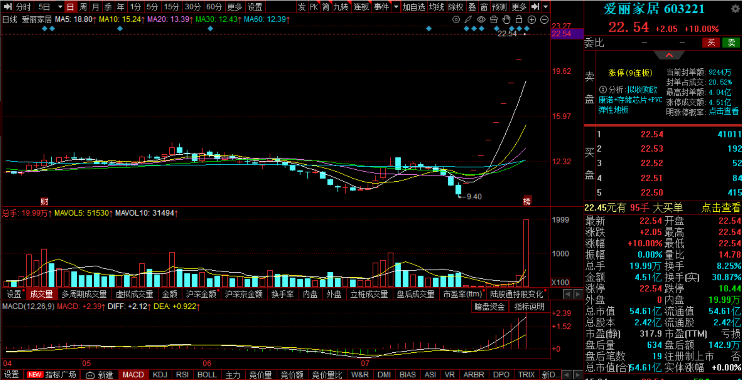The width and height of the screenshot is (742, 380).
Task: Open the 连板 toolbar item
Action: [361, 6]
